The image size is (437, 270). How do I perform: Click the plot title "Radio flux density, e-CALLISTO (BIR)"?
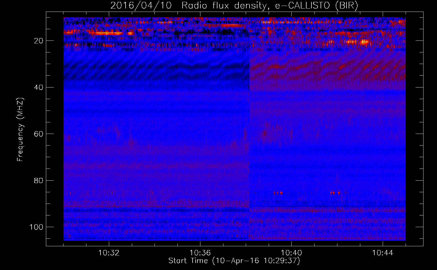270,6
